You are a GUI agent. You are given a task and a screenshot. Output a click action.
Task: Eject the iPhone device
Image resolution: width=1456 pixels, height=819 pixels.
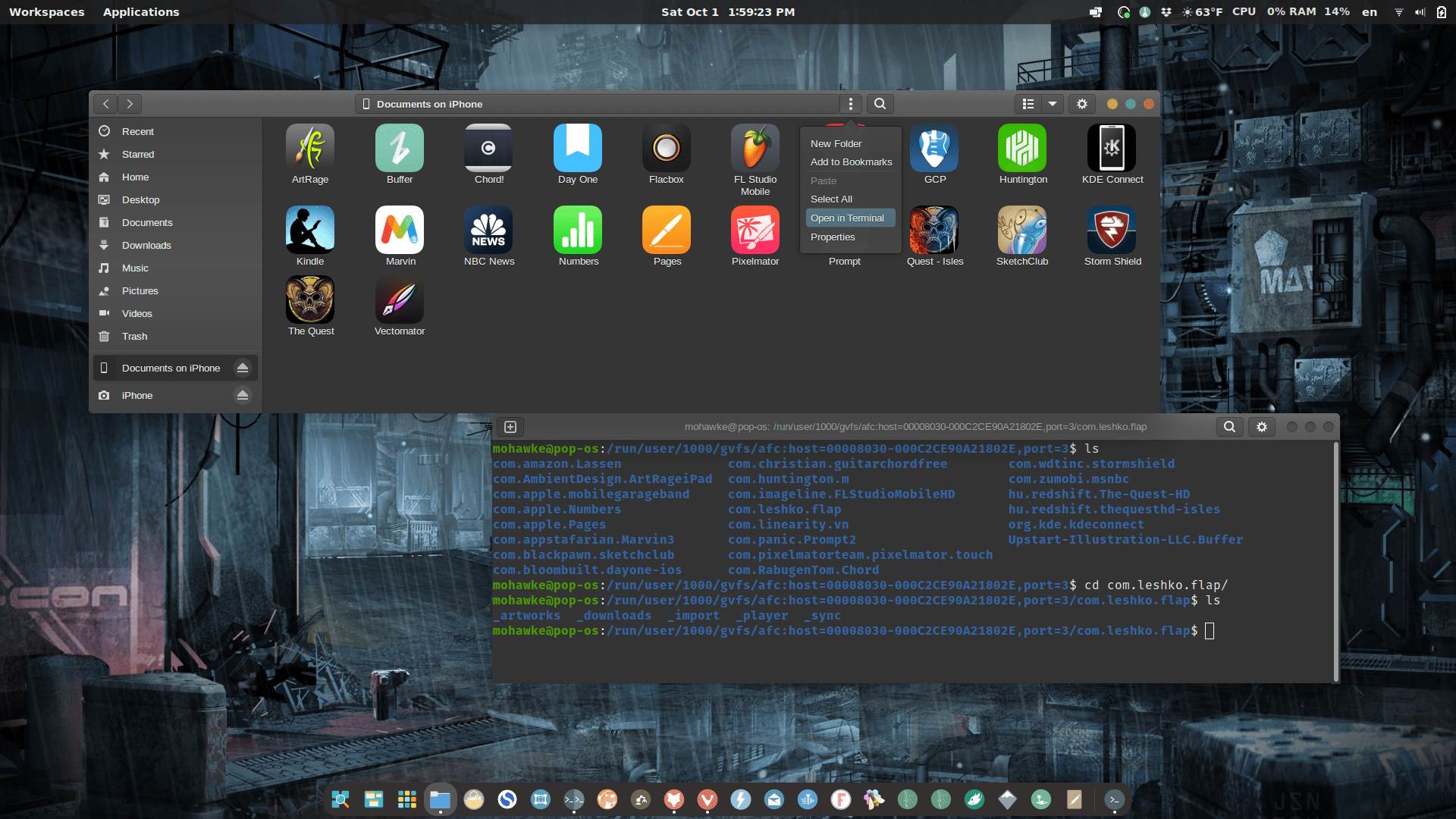(x=243, y=395)
